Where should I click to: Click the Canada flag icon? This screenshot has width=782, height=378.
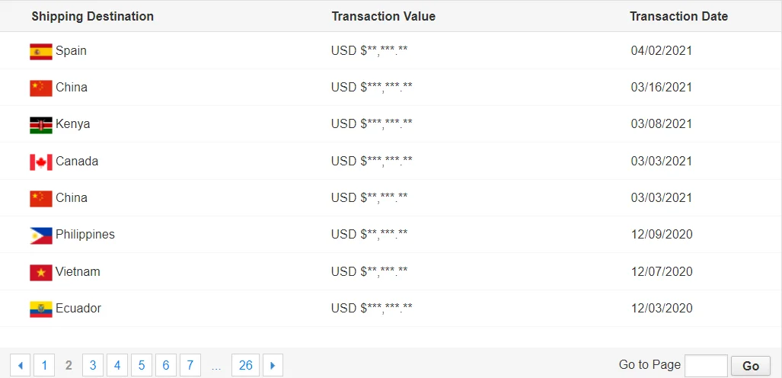pos(41,162)
